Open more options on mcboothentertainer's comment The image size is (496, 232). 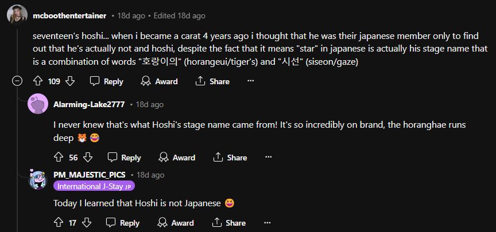click(x=250, y=81)
